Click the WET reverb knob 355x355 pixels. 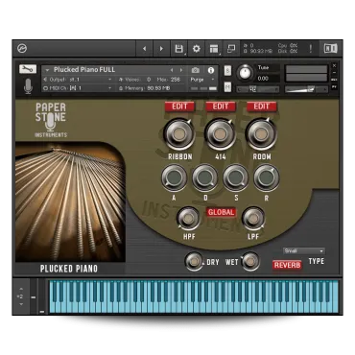point(250,262)
